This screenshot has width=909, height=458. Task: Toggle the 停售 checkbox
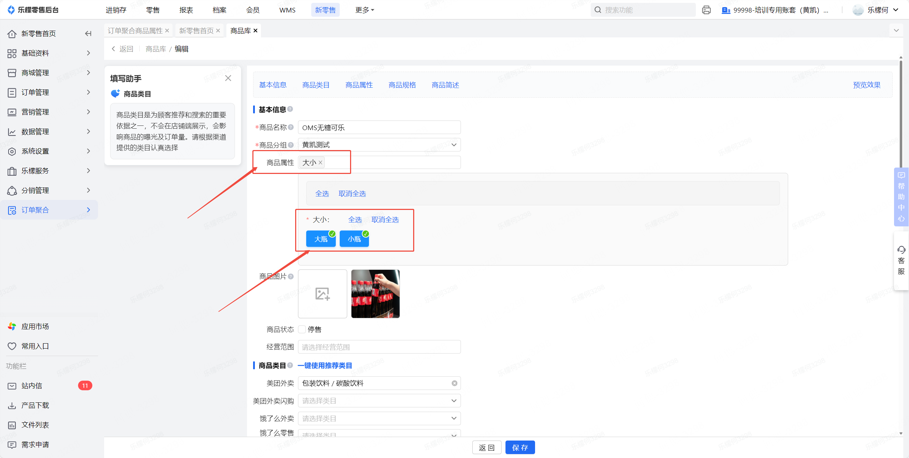tap(302, 329)
